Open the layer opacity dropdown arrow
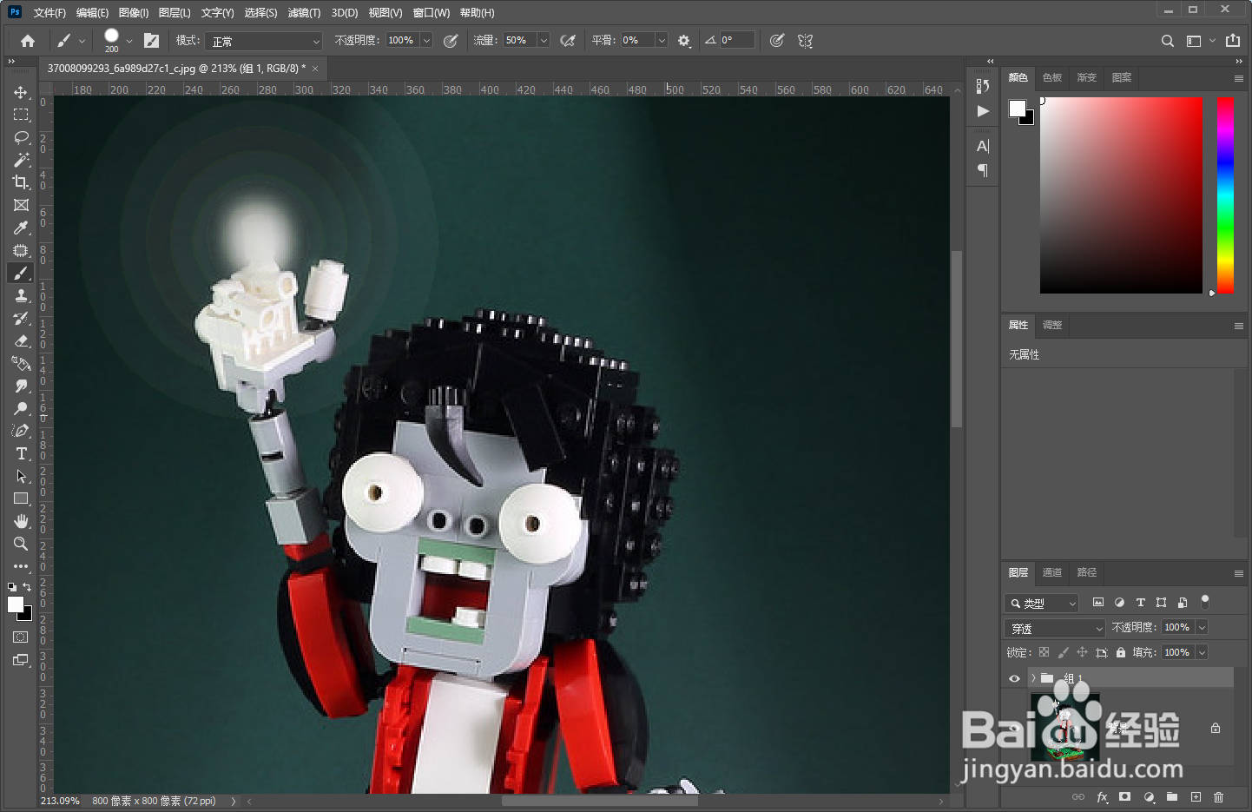The image size is (1252, 812). coord(1203,627)
